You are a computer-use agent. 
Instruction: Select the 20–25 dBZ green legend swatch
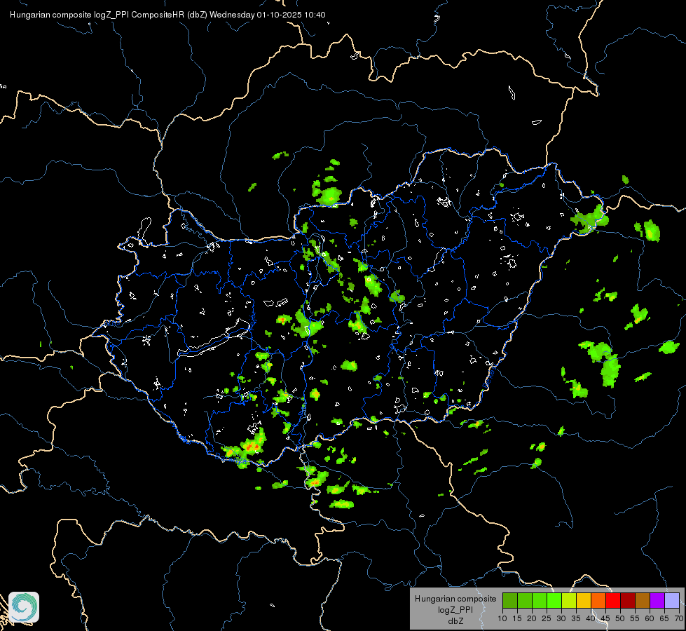(x=540, y=600)
